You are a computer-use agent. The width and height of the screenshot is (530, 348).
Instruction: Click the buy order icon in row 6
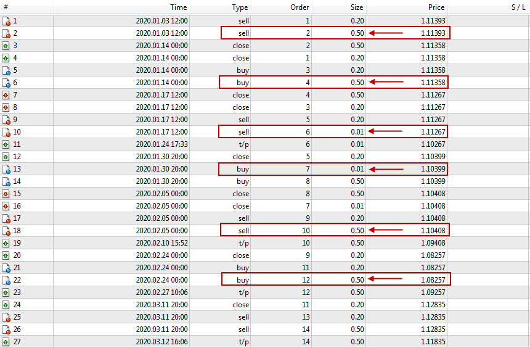pyautogui.click(x=6, y=83)
